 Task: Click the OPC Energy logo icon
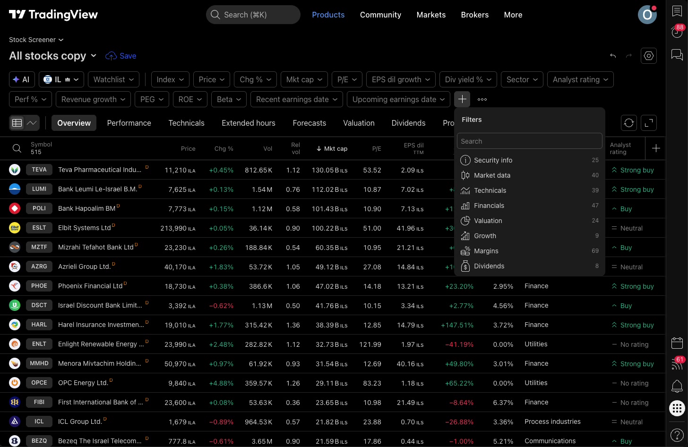tap(15, 383)
